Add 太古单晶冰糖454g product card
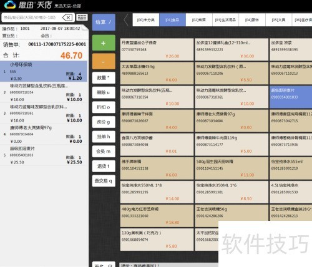 (157, 73)
